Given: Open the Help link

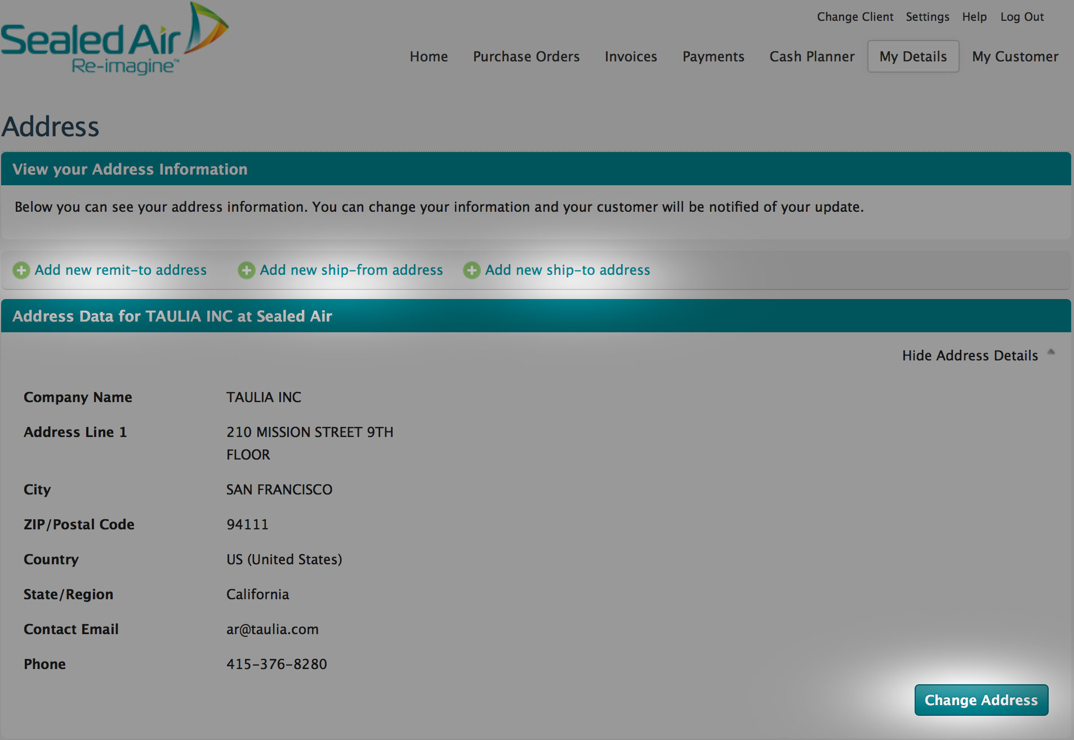Looking at the screenshot, I should tap(974, 17).
